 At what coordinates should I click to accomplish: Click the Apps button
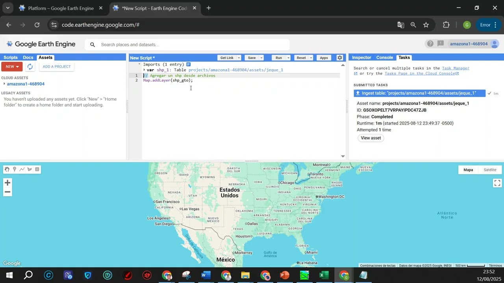(324, 58)
